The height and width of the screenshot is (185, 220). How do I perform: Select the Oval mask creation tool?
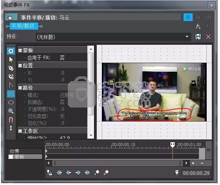coord(11,102)
